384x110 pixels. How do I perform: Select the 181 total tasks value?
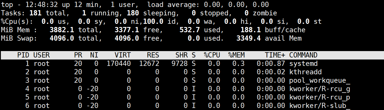(35, 13)
